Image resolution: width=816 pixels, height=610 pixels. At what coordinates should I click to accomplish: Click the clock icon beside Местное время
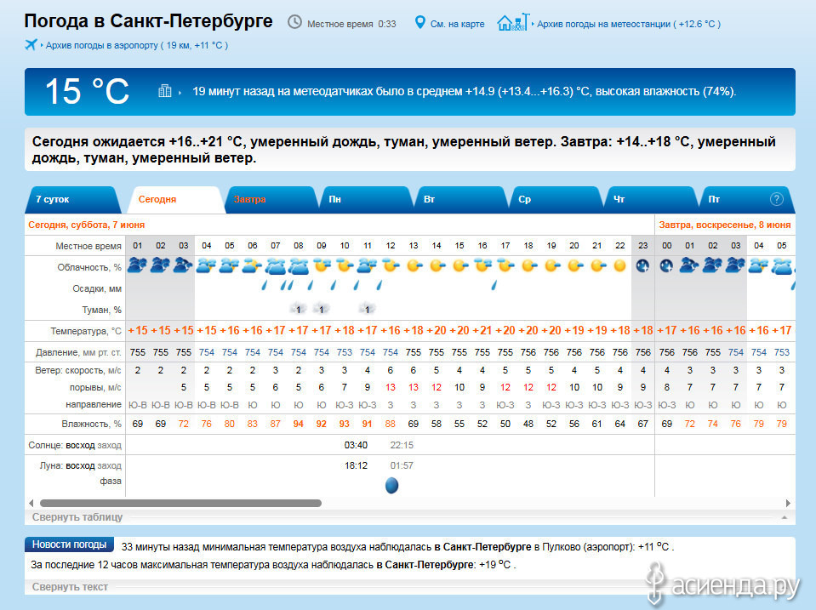[294, 22]
